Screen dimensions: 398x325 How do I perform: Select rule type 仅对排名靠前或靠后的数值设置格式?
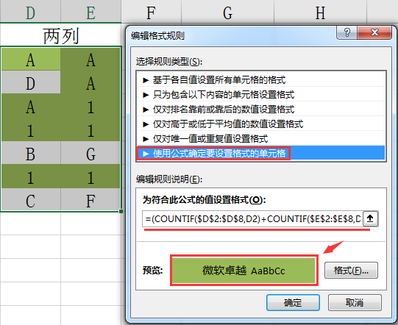pos(261,110)
